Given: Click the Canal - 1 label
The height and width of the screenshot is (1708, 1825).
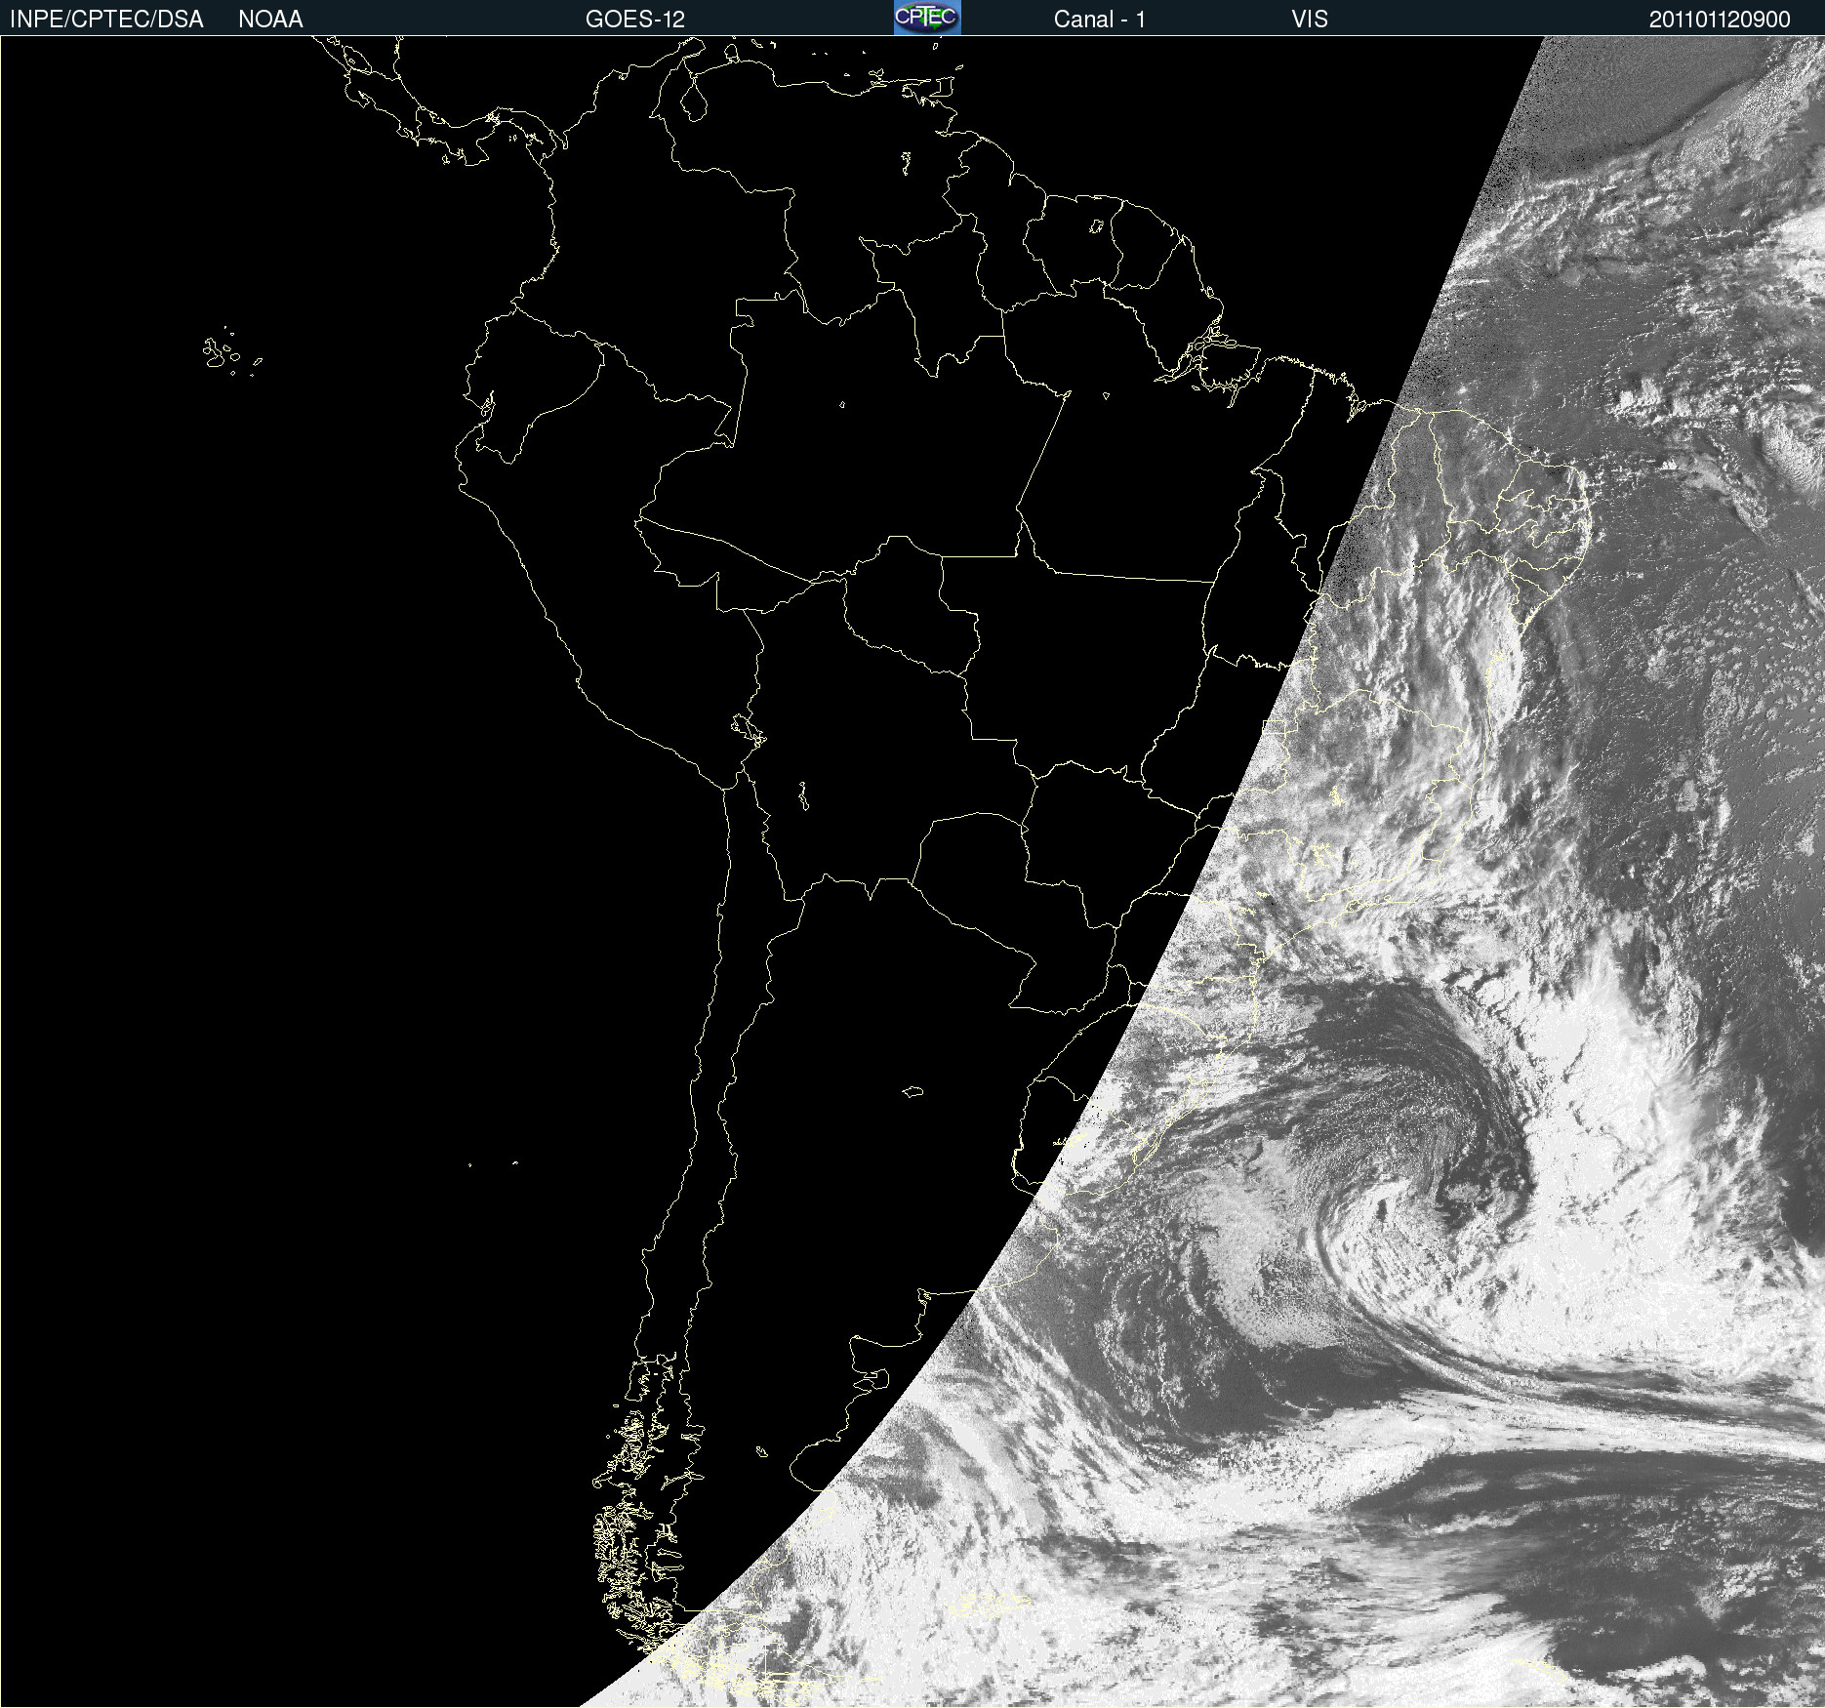Looking at the screenshot, I should (x=1099, y=20).
